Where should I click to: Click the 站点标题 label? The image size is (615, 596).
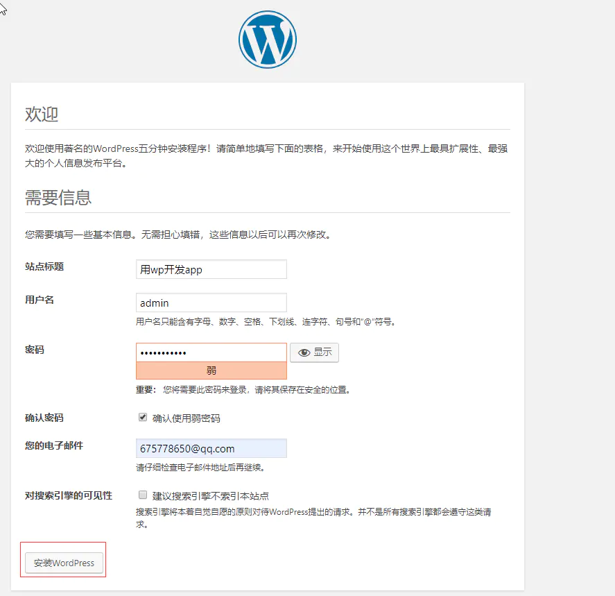pos(44,267)
